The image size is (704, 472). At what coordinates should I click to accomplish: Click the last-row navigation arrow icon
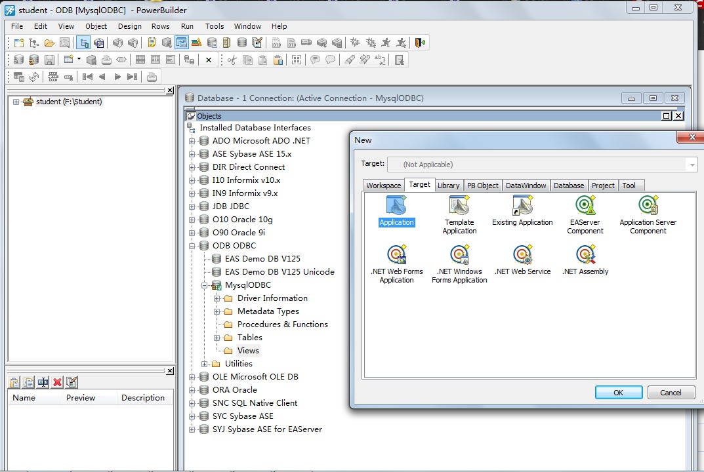[x=132, y=77]
